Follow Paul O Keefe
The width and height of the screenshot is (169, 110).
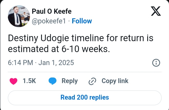coord(82,21)
